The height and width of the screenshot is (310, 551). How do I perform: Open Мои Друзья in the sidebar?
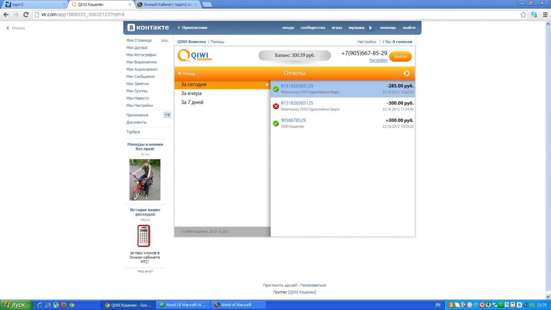137,47
